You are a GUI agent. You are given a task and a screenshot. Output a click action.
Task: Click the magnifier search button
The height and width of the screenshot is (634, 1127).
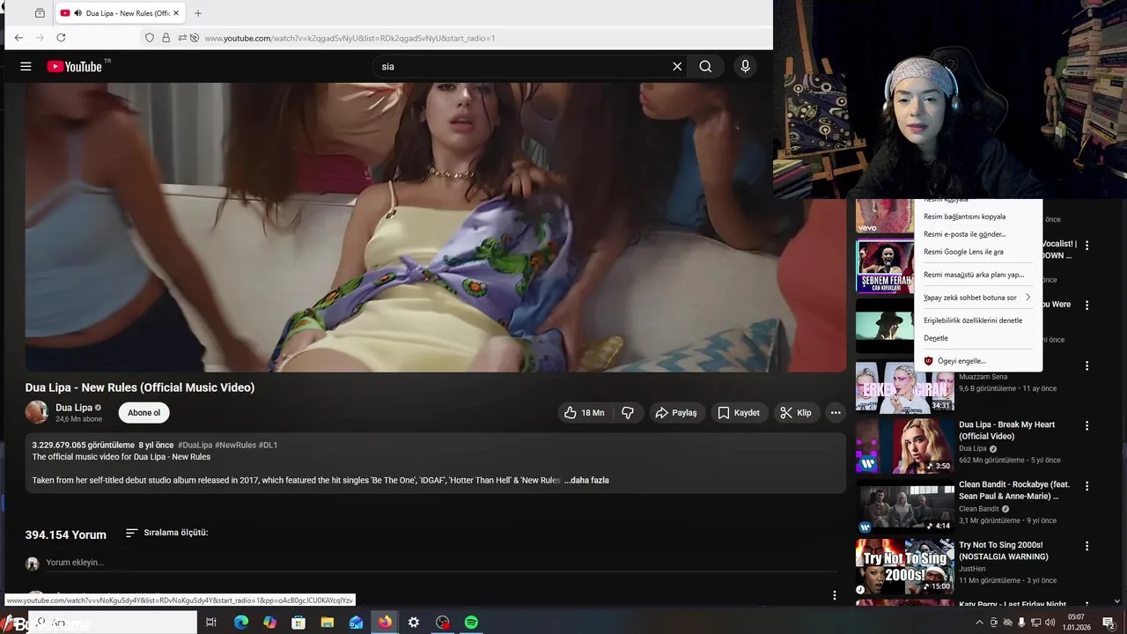pyautogui.click(x=705, y=66)
